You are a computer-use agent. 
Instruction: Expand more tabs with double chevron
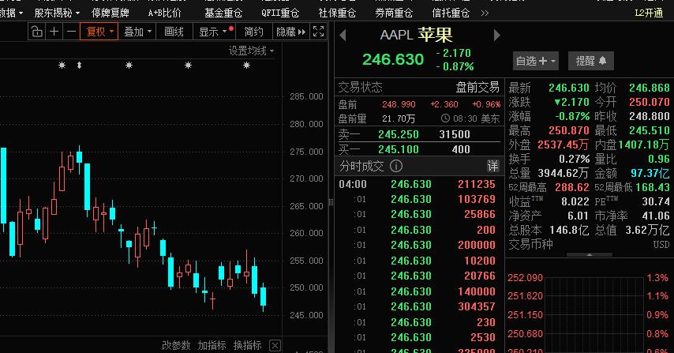[x=485, y=13]
